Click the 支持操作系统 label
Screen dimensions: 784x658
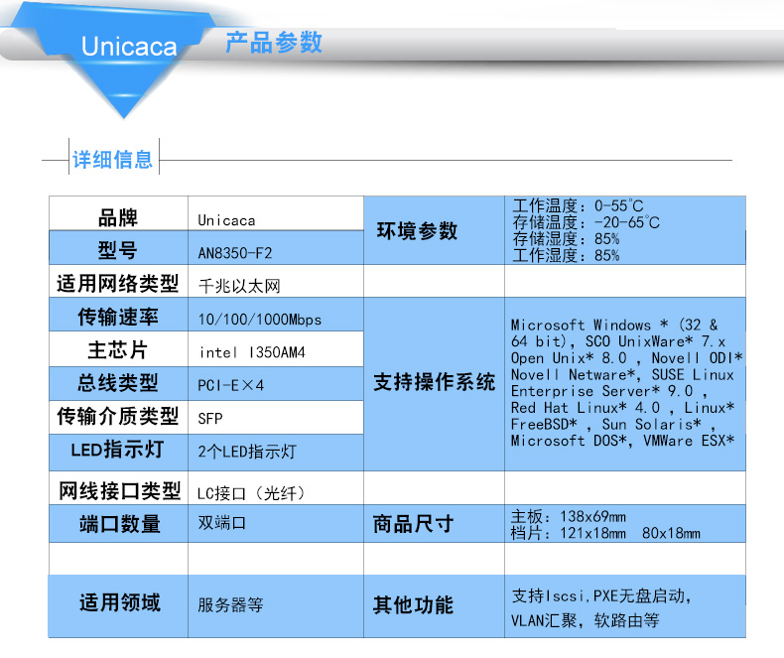(x=435, y=382)
